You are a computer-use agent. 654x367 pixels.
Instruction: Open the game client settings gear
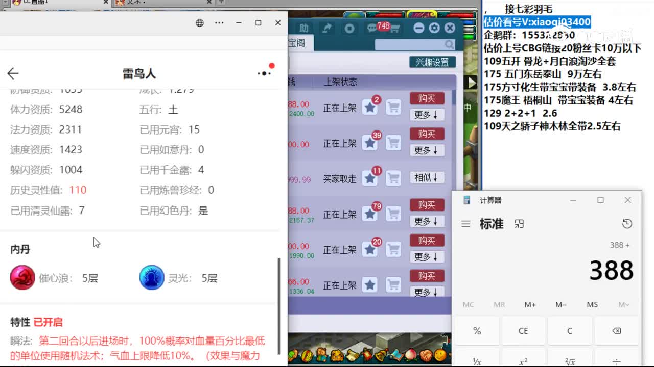[433, 28]
